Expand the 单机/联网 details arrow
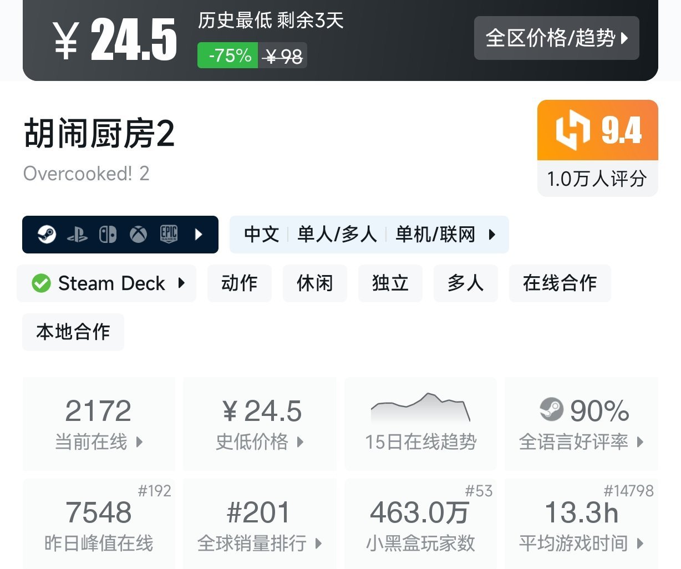This screenshot has width=681, height=569. [x=492, y=235]
